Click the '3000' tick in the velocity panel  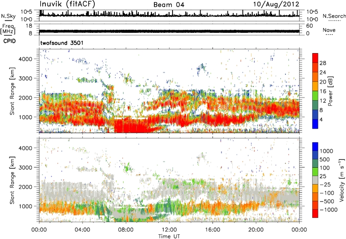pos(26,167)
